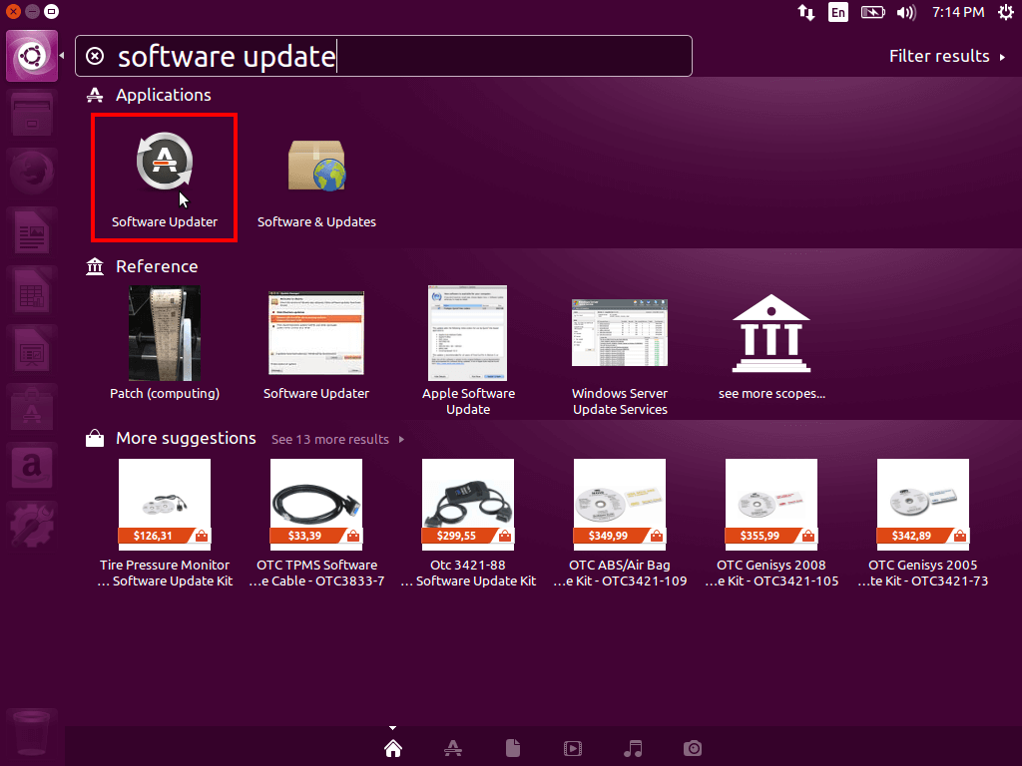
Task: Select the Home lens icon
Action: click(393, 748)
